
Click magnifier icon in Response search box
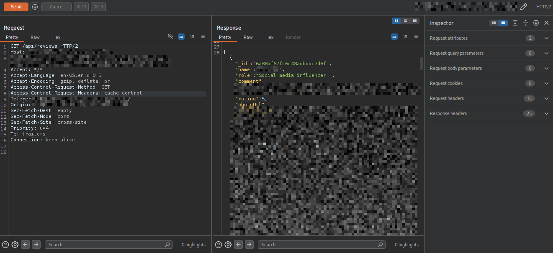[381, 245]
